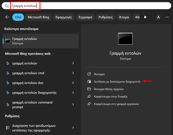Switch to the Εφαρμογές filter tab
The height and width of the screenshot is (135, 173).
click(x=64, y=17)
